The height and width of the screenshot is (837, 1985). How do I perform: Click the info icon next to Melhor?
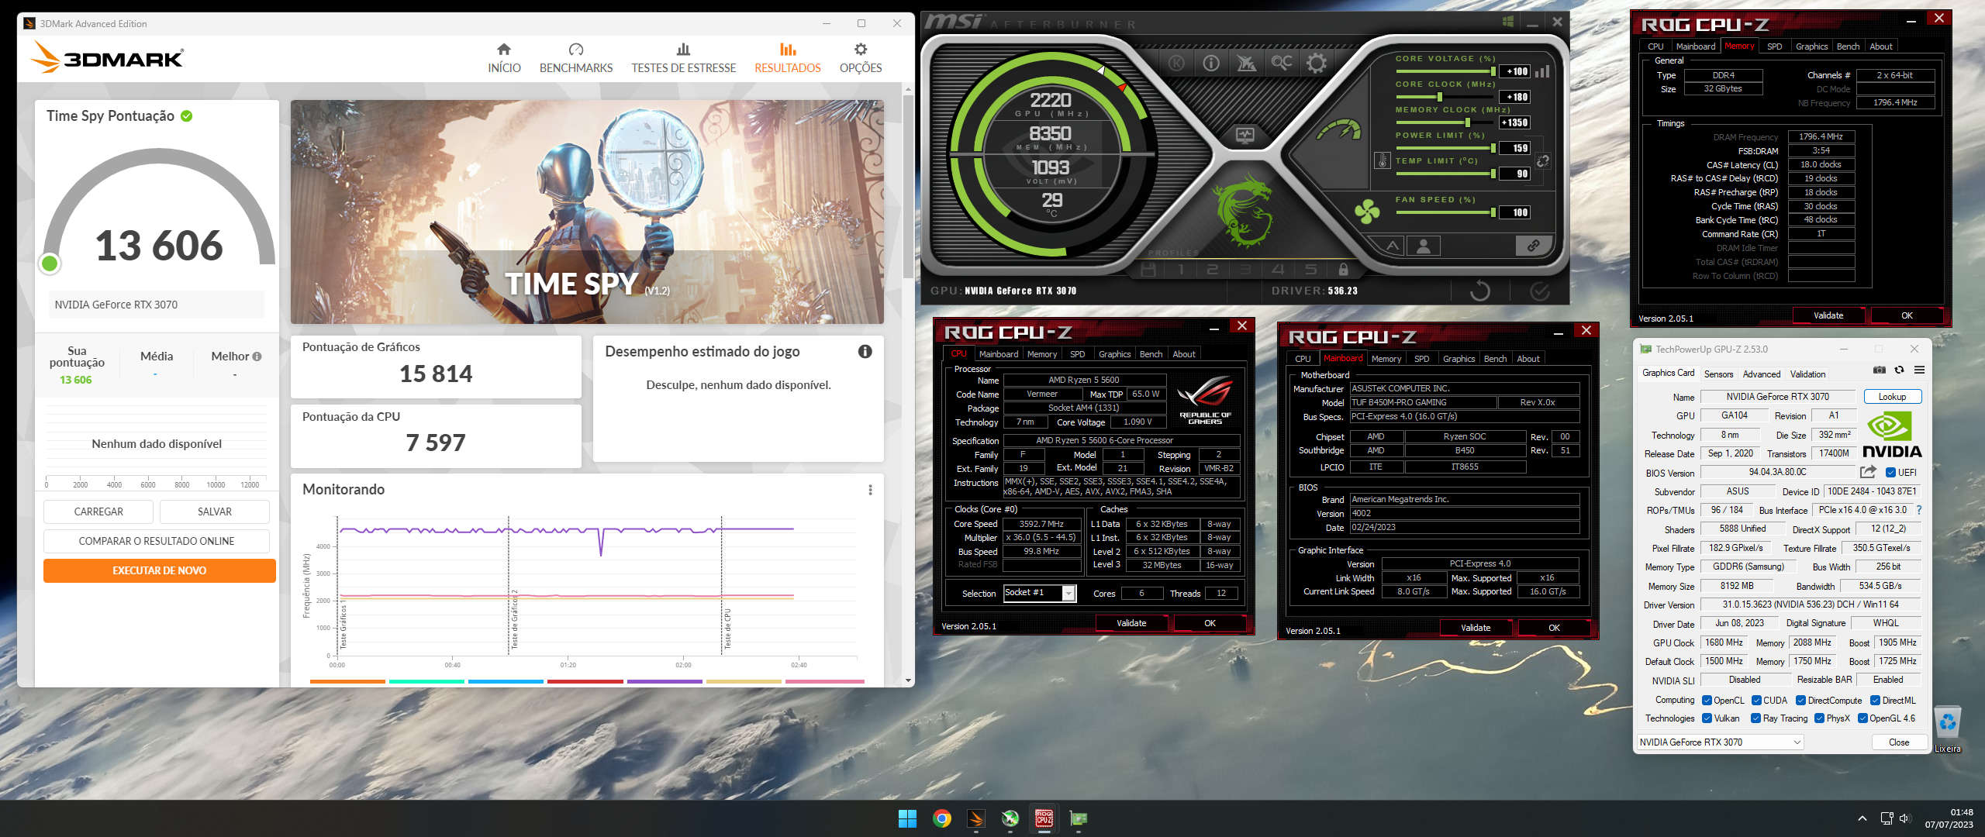click(257, 356)
